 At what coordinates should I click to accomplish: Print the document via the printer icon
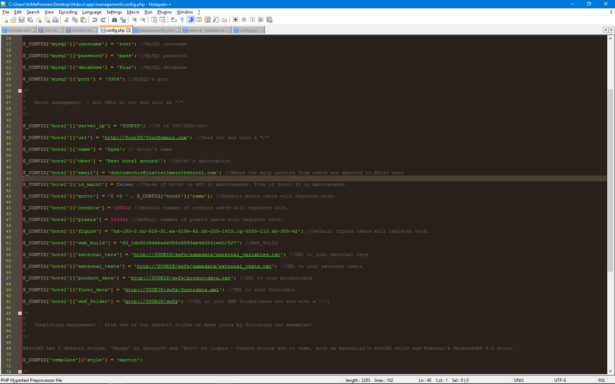(55, 20)
